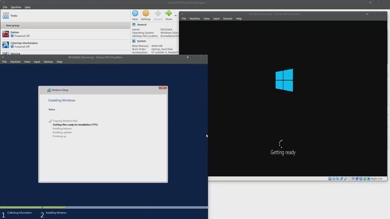Collapse the System section header
Image resolution: width=390 pixels, height=219 pixels.
[141, 41]
